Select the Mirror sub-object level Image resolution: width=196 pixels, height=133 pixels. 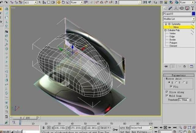pos(176,27)
